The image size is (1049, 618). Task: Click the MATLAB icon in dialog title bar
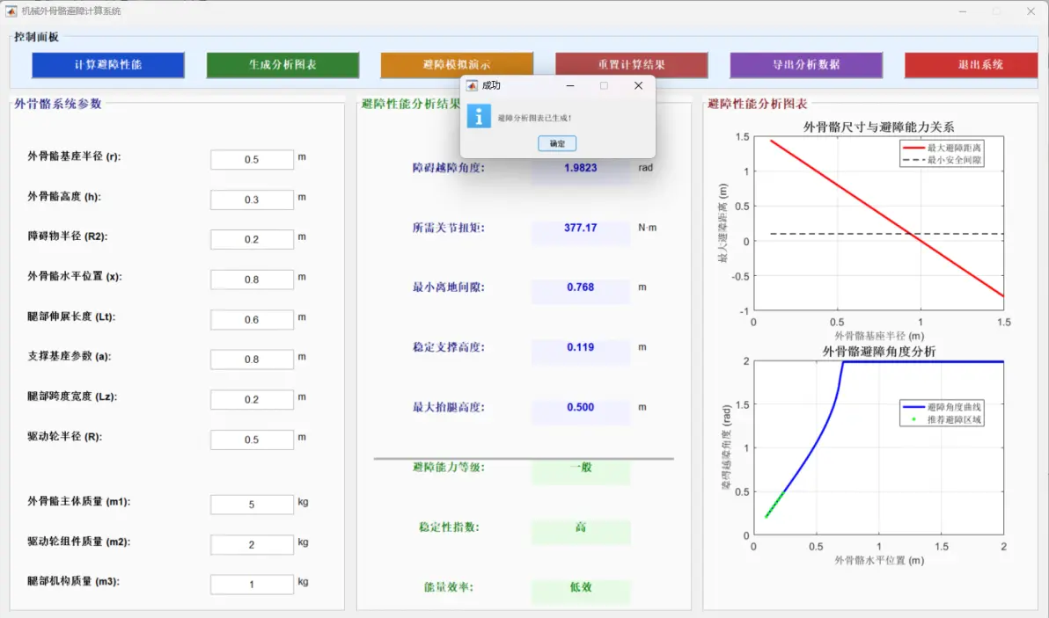[x=472, y=85]
